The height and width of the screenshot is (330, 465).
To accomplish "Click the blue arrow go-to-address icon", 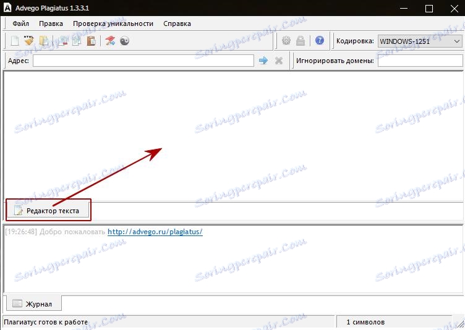I will 263,61.
